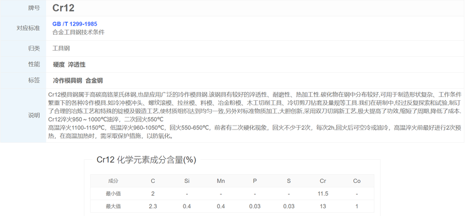Click the Co column header
The width and height of the screenshot is (475, 216).
tap(357, 181)
